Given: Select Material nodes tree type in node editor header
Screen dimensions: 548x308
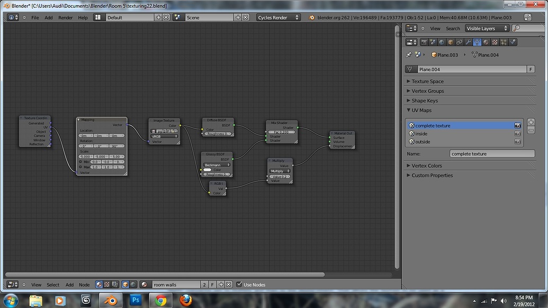Looking at the screenshot, I should click(99, 285).
